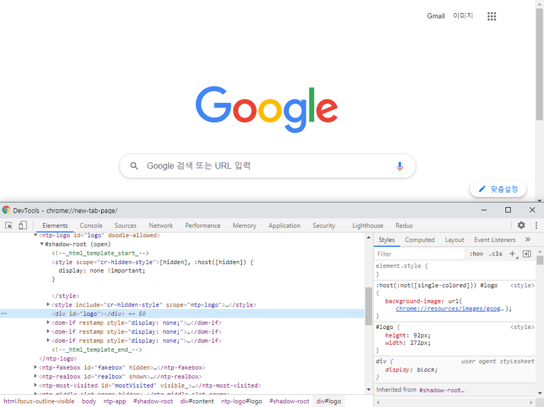Expand the ntp-most-visited element node
The image size is (544, 407).
coord(35,385)
